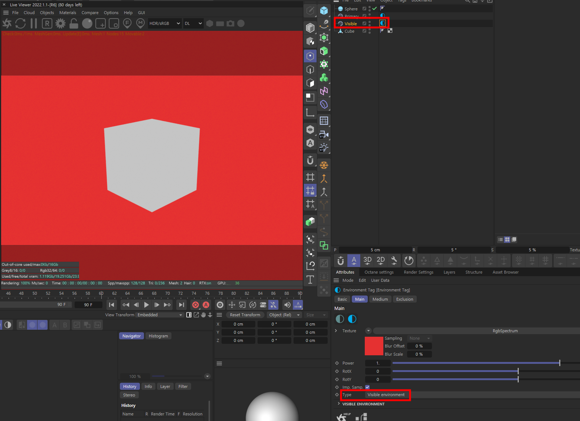Open the Texture dropdown arrow button

368,331
